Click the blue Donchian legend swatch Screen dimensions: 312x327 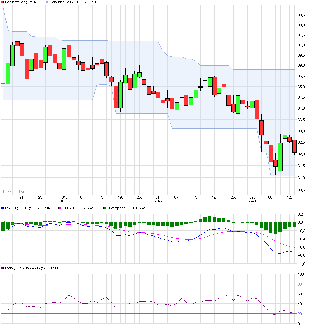[47, 2]
